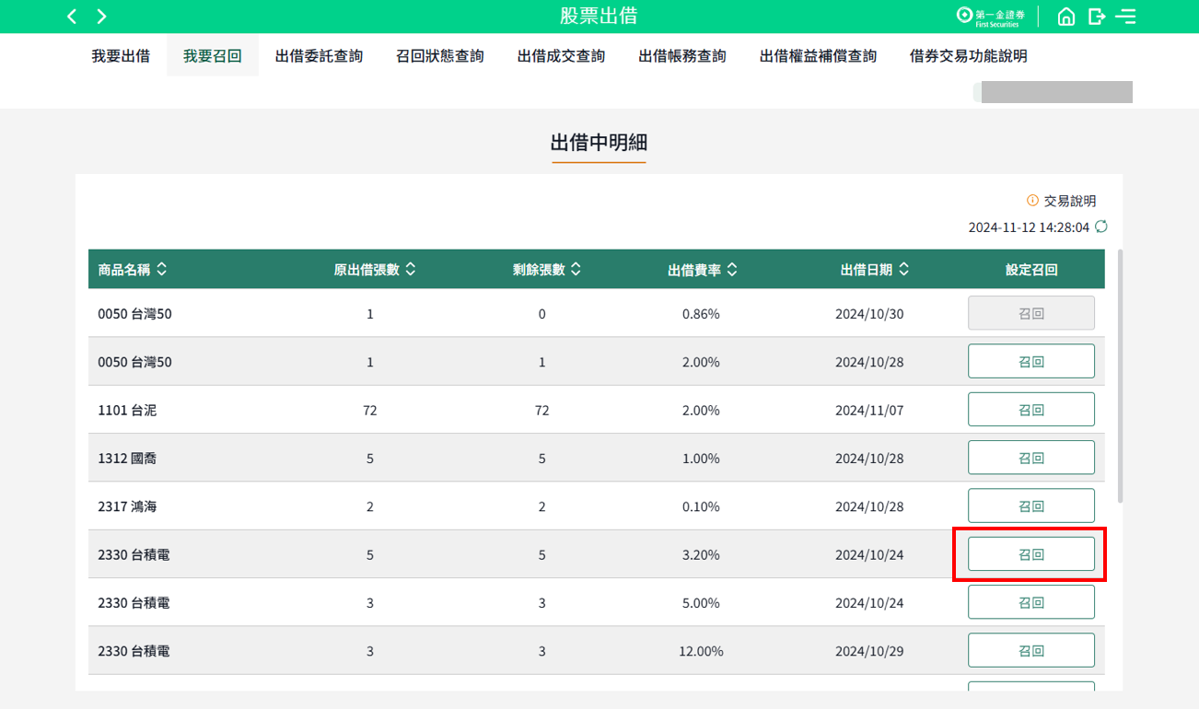Open the hamburger menu icon

click(x=1125, y=17)
